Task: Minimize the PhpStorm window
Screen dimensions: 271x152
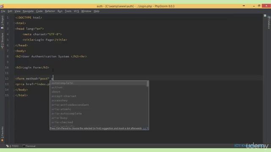Action: (x=254, y=6)
